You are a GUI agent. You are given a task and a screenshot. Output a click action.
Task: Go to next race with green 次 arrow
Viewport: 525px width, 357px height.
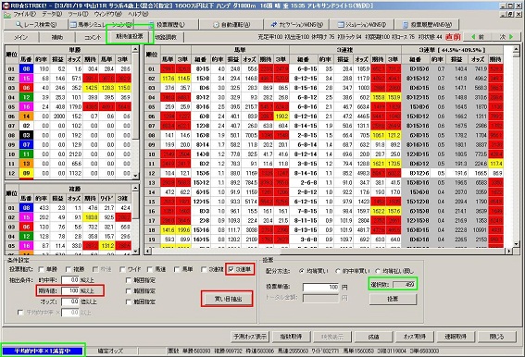(506, 37)
